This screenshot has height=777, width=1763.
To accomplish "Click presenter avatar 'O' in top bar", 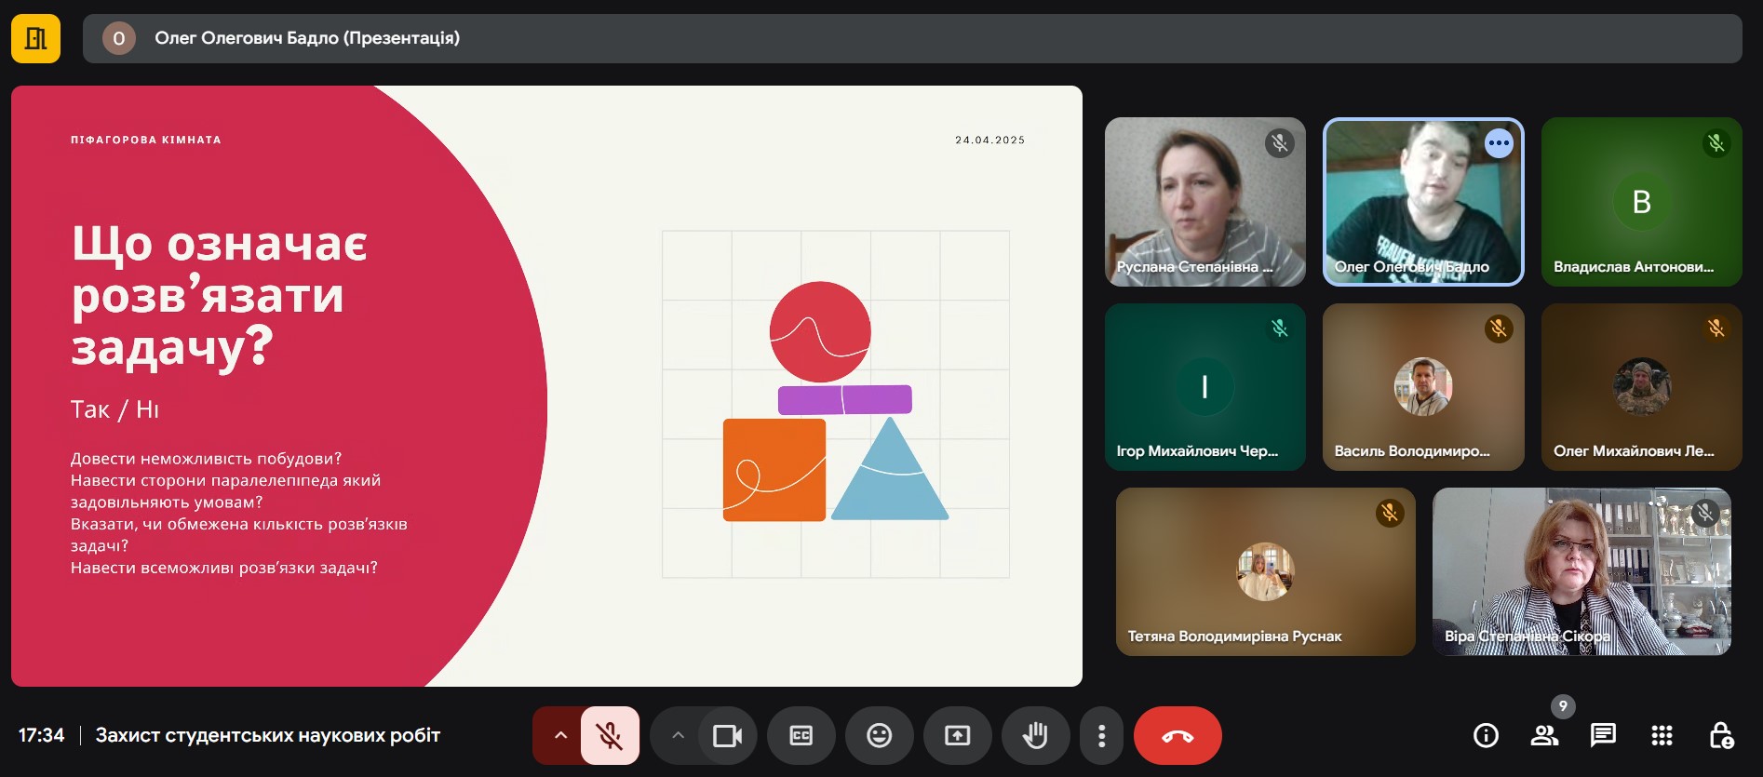I will (x=119, y=38).
